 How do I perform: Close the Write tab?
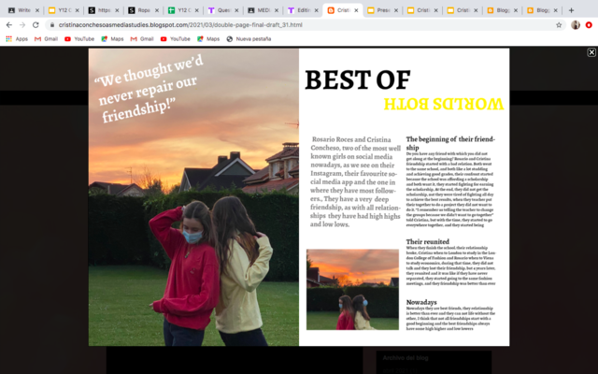(37, 10)
